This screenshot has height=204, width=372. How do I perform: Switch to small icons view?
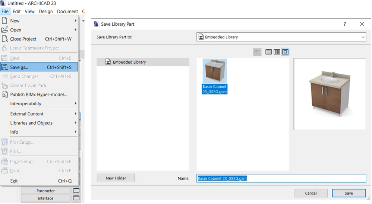277,52
